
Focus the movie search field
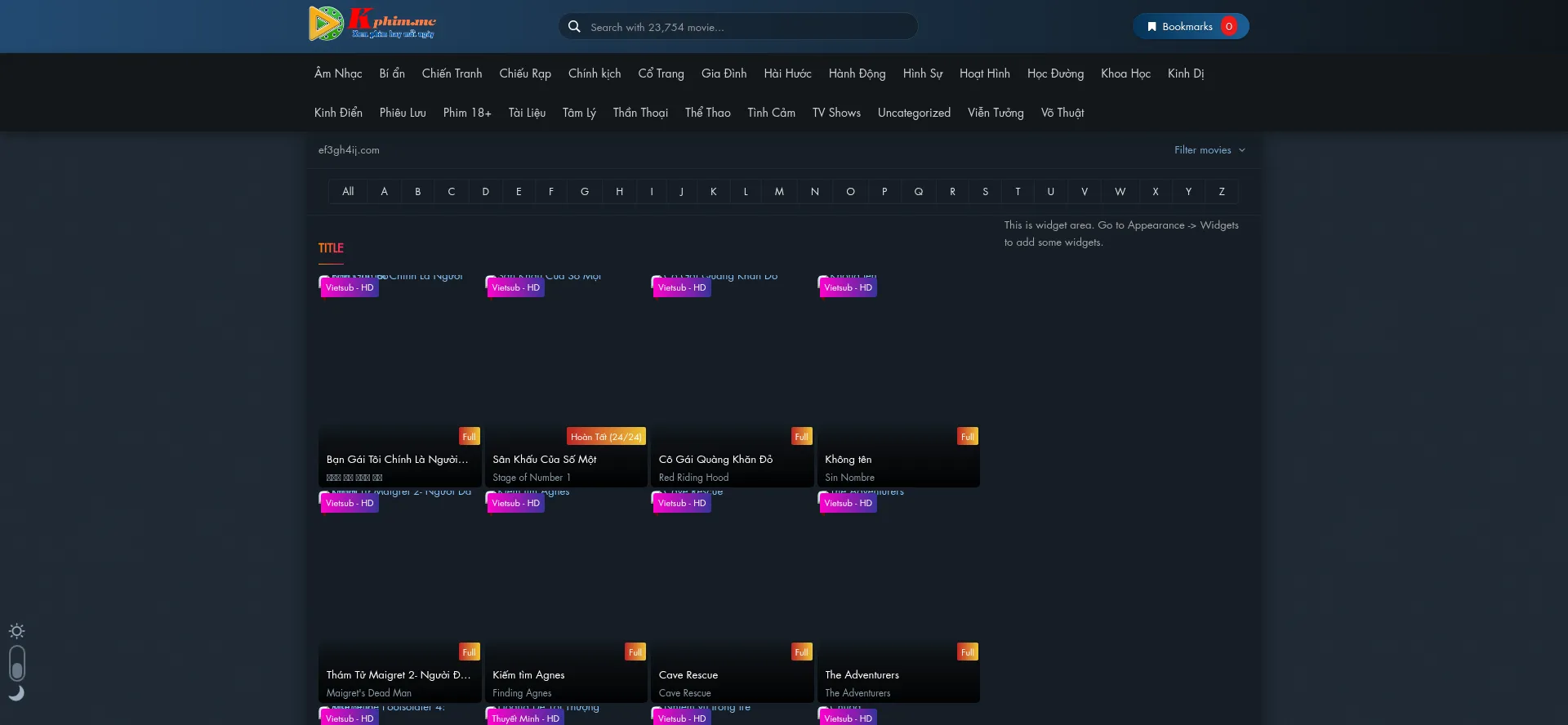pos(738,27)
